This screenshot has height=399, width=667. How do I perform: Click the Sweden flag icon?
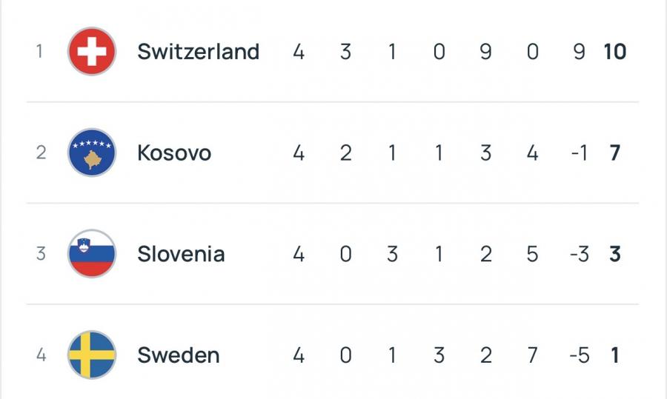[x=92, y=355]
